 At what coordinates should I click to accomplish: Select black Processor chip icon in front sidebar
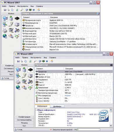tap(30, 70)
